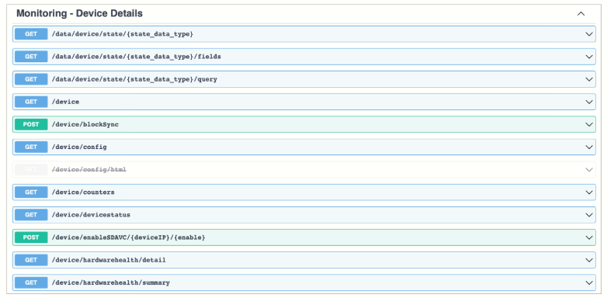The image size is (607, 298).
Task: Click the deprecated /device/config/html path
Action: [89, 169]
